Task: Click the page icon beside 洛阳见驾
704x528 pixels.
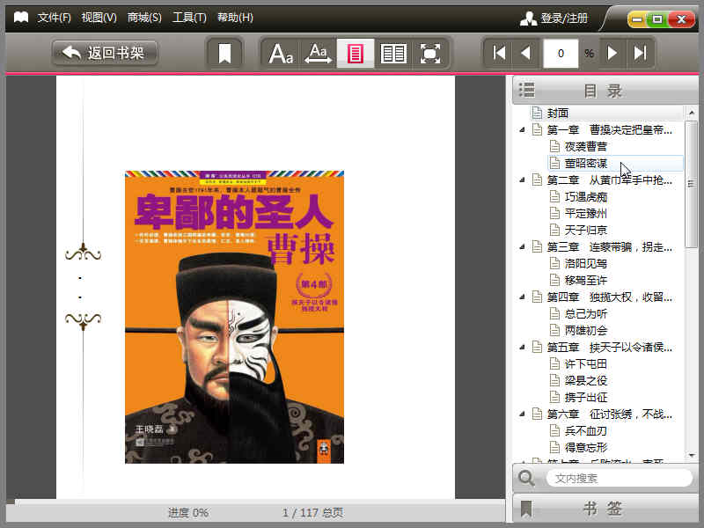Action: point(555,263)
